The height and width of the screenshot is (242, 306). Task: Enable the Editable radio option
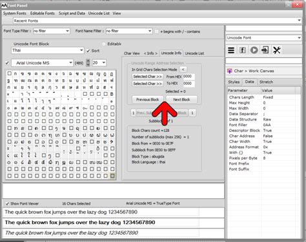coord(104,44)
